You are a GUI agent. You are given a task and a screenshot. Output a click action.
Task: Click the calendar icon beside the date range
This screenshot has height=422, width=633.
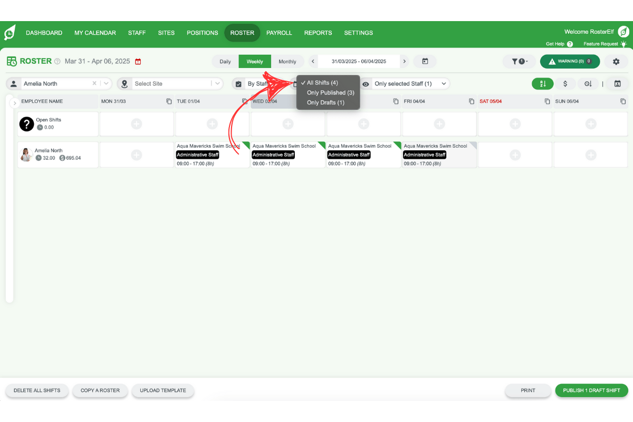pyautogui.click(x=425, y=61)
